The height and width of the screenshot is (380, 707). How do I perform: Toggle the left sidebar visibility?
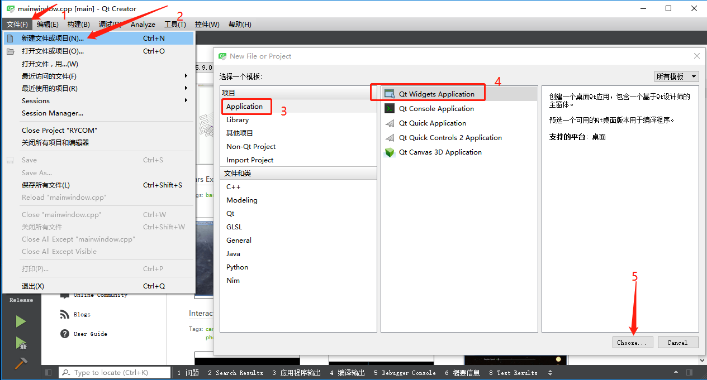coord(48,372)
